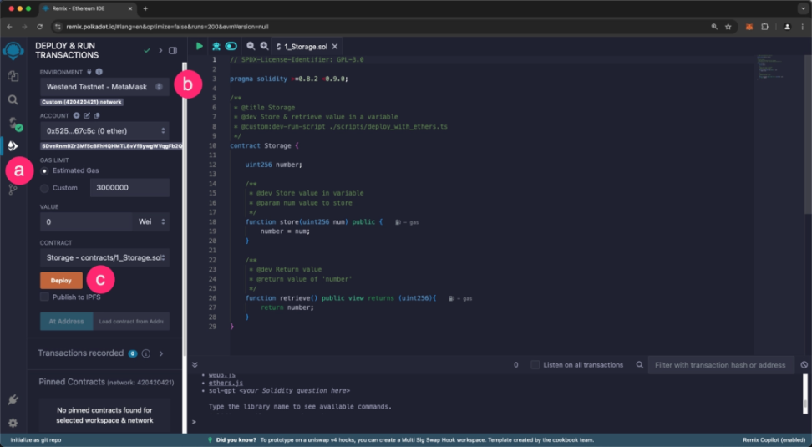Open the Plugin Manager plug icon
Screen dimensions: 812x447
coord(13,400)
